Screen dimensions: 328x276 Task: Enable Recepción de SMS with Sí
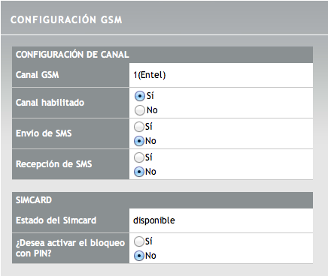[138, 157]
